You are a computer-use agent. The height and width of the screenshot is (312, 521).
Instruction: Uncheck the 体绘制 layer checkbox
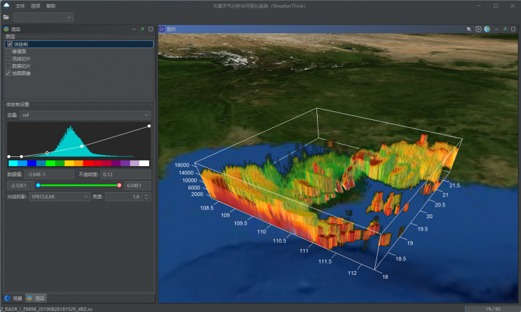(x=9, y=44)
